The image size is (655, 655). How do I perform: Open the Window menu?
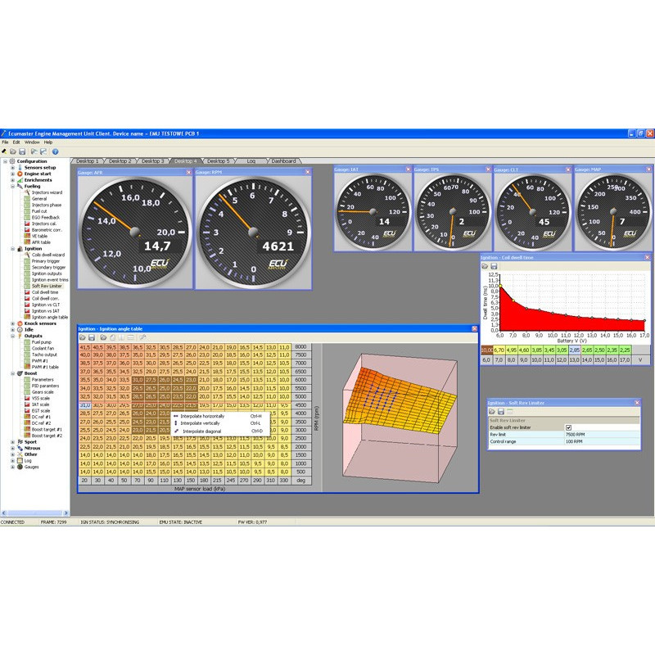point(31,142)
